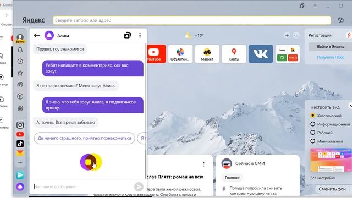The width and height of the screenshot is (352, 198).
Task: Add a new tile with plus button
Action: (x=287, y=35)
